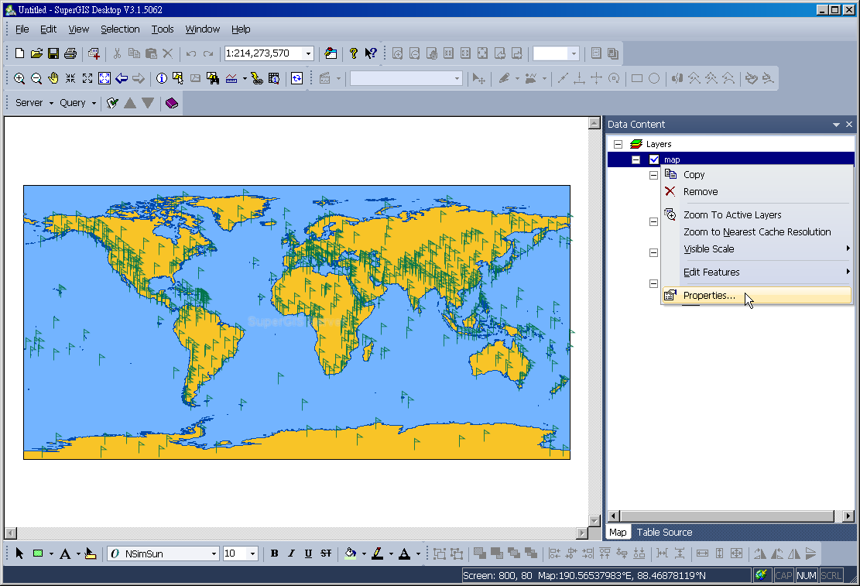Click the Find binoculars tool
This screenshot has height=586, width=860.
[x=212, y=78]
